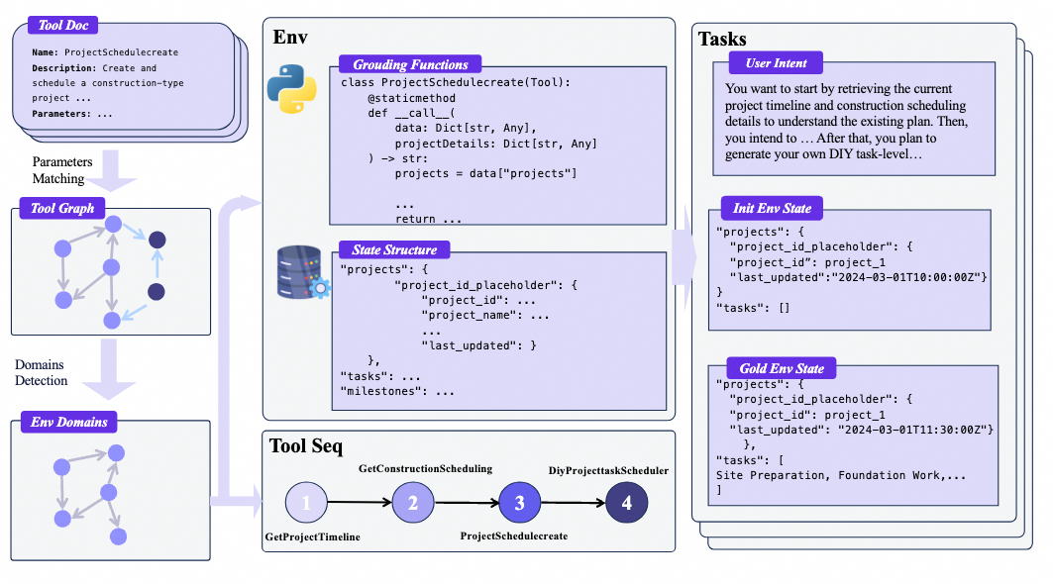Click the Tasks heading

pos(722,39)
